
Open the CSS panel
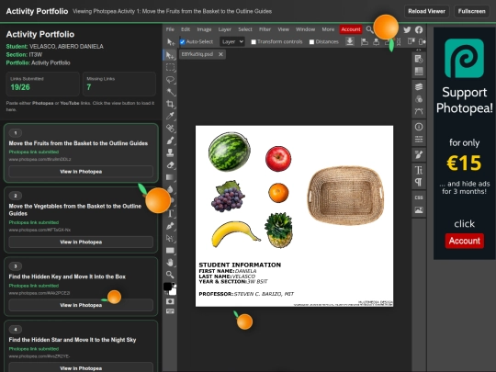click(x=419, y=197)
